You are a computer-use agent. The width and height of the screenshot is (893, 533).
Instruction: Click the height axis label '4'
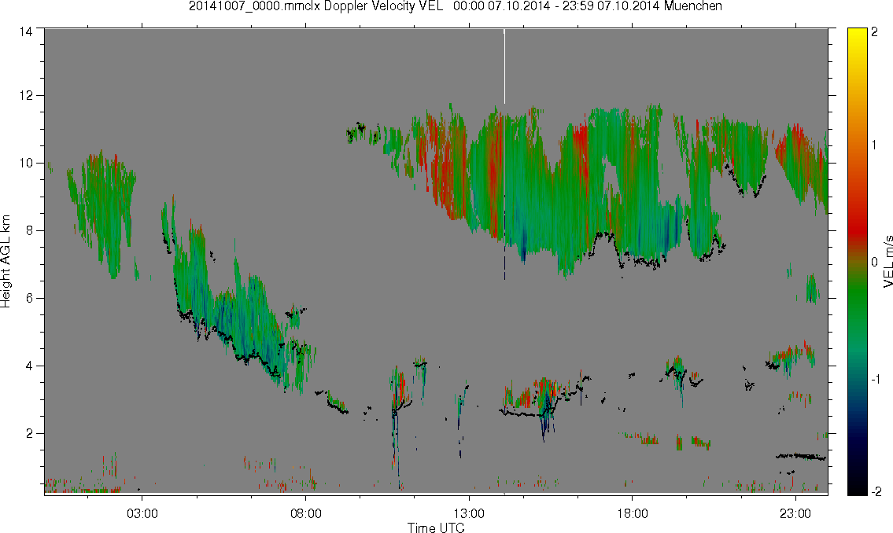click(28, 366)
